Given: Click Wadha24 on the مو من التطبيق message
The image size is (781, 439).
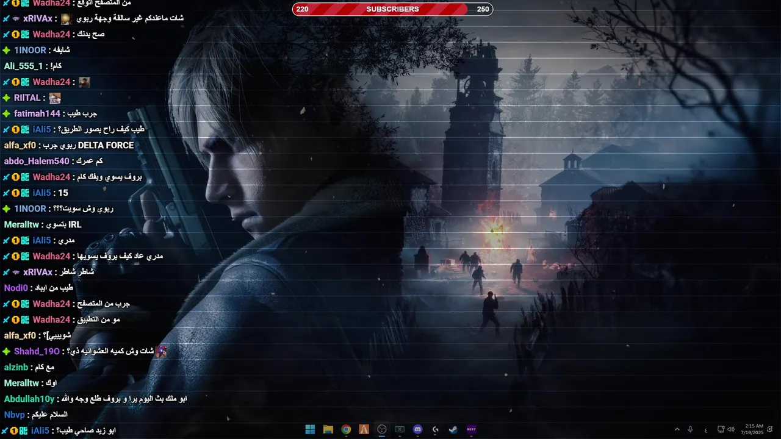Looking at the screenshot, I should 52,319.
